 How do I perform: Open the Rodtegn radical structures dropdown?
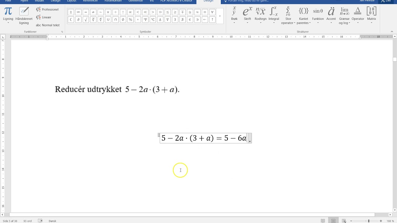coord(261,15)
